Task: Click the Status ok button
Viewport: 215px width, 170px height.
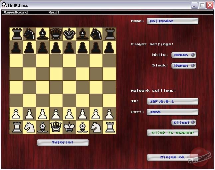Action: click(x=172, y=157)
